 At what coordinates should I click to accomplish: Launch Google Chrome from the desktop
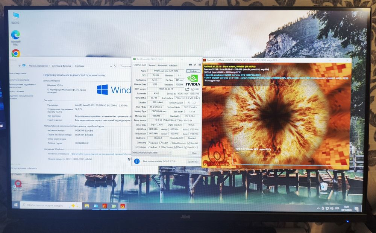[x=15, y=53]
